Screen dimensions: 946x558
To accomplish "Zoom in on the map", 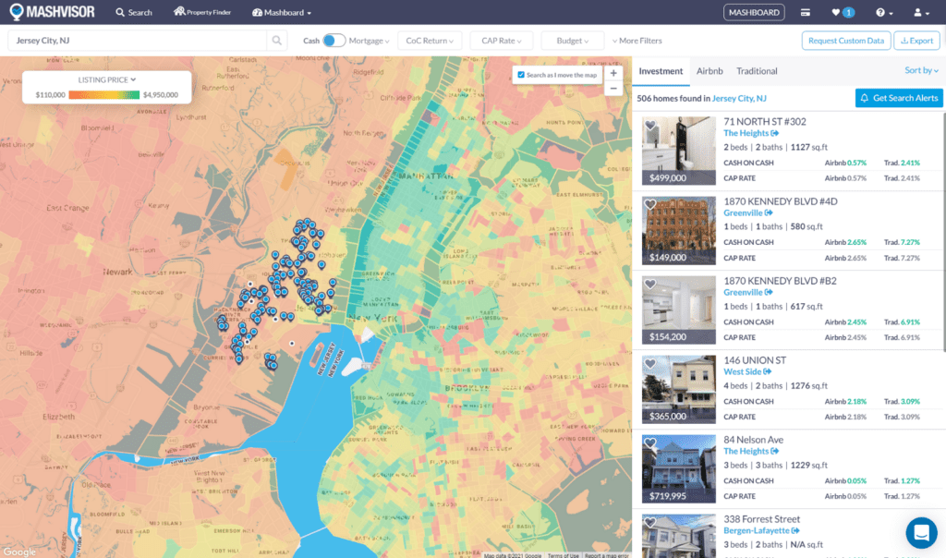I will [613, 73].
